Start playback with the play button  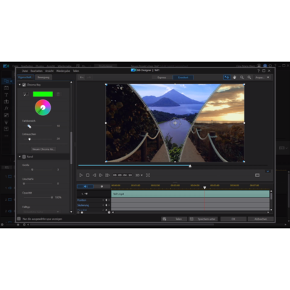click(81, 175)
